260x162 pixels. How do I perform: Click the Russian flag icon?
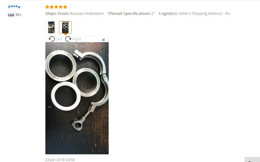[11, 15]
